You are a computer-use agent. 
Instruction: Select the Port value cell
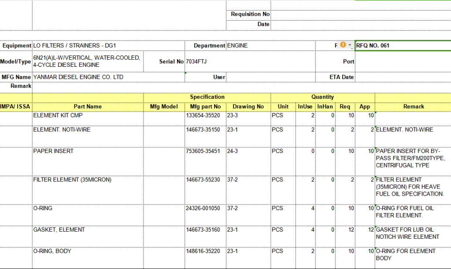(x=403, y=62)
